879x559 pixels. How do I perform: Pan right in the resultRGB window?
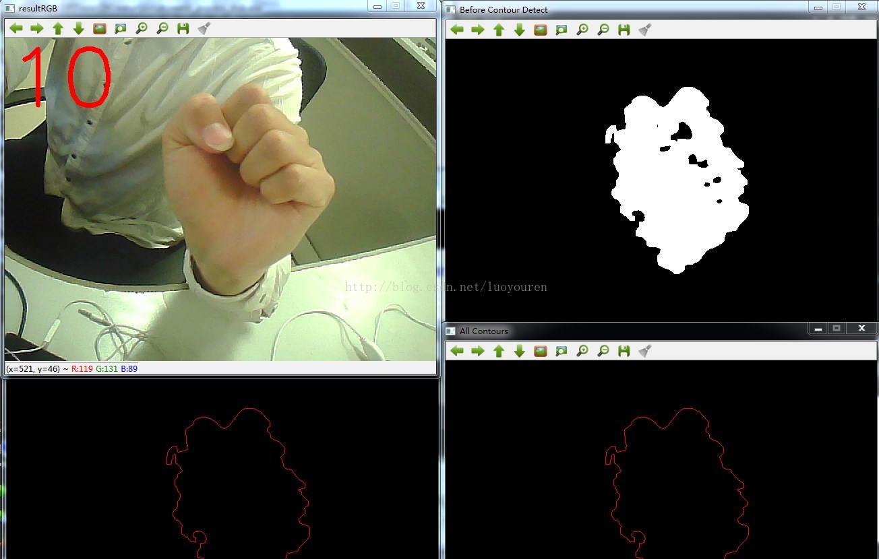(x=37, y=28)
